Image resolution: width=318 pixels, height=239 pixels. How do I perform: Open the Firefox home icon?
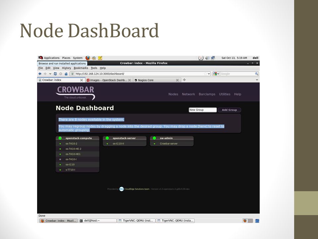click(x=66, y=74)
